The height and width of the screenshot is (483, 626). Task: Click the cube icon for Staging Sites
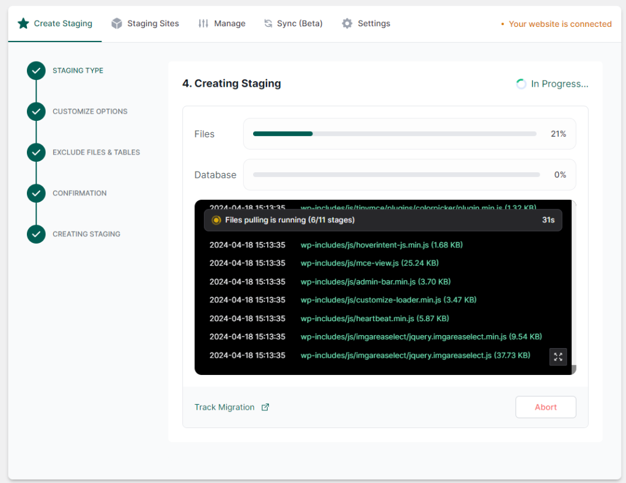click(x=117, y=24)
